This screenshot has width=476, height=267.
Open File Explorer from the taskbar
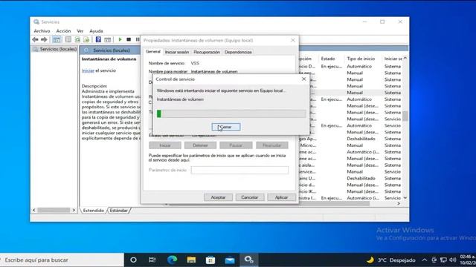click(191, 260)
